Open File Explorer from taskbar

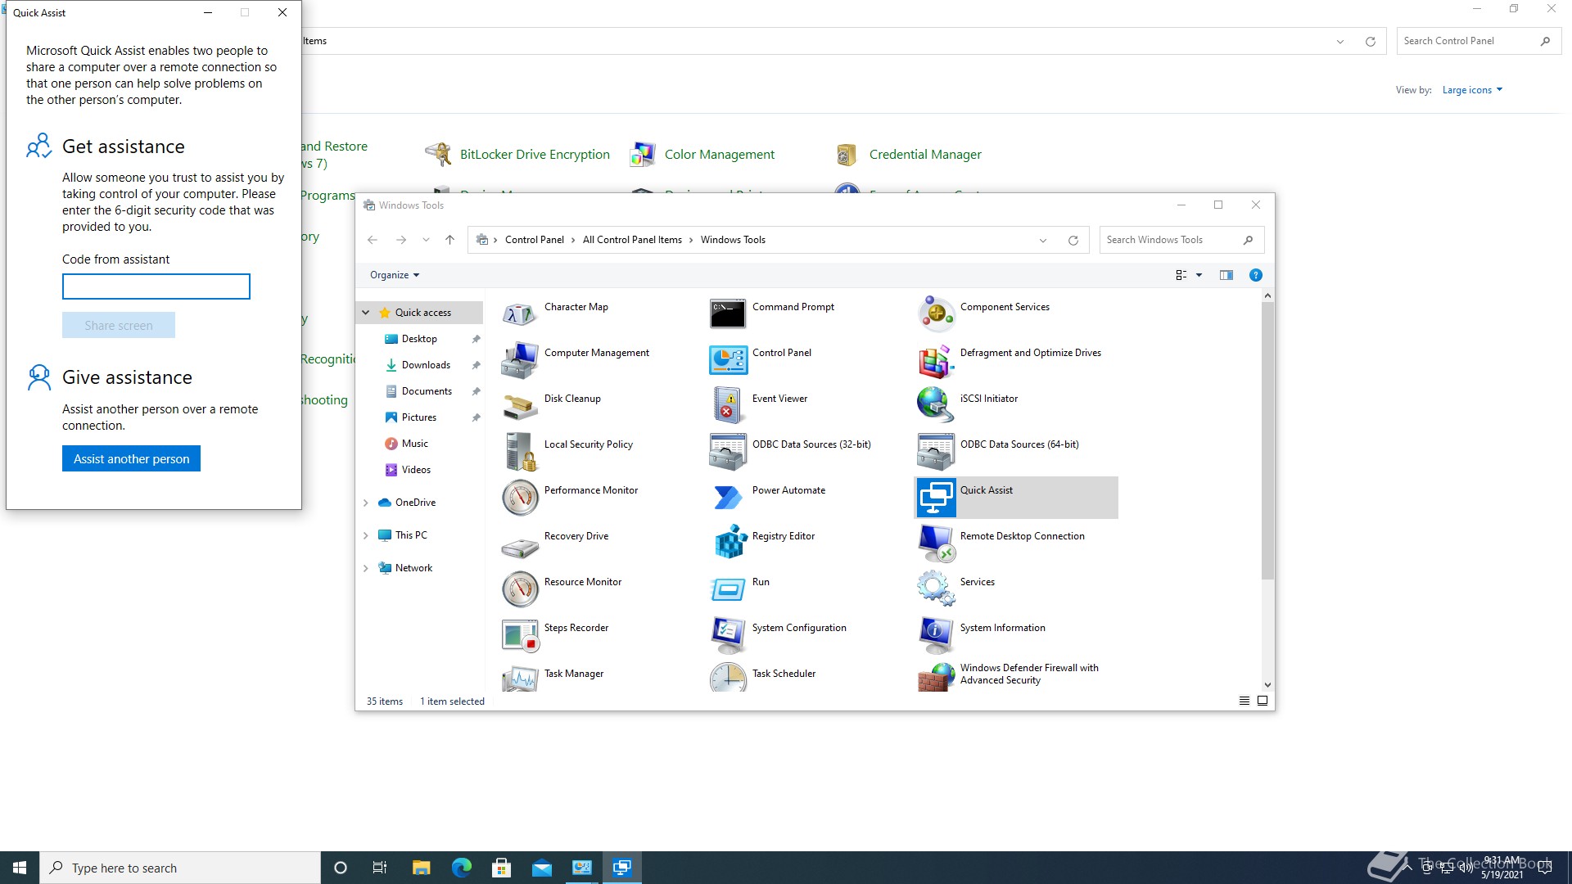pos(421,868)
